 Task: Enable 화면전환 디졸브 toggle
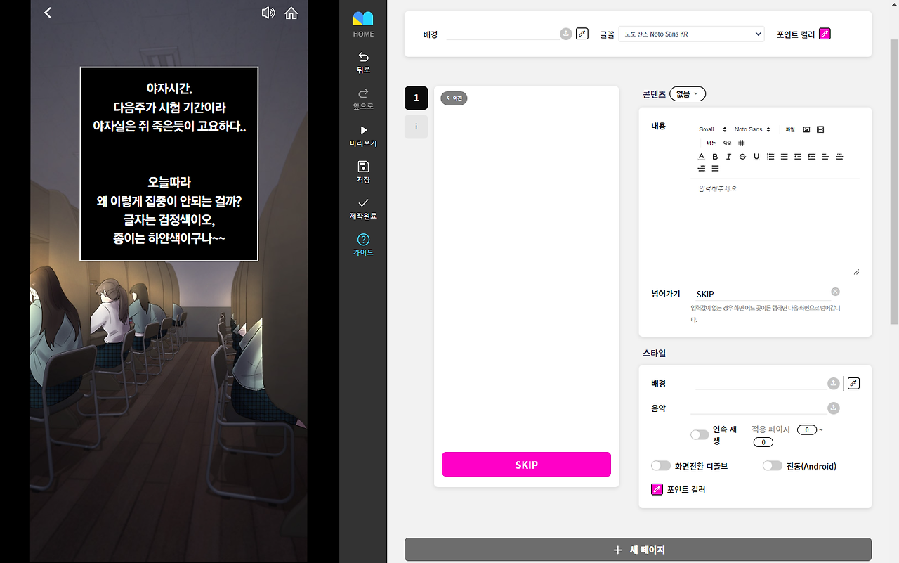click(660, 465)
